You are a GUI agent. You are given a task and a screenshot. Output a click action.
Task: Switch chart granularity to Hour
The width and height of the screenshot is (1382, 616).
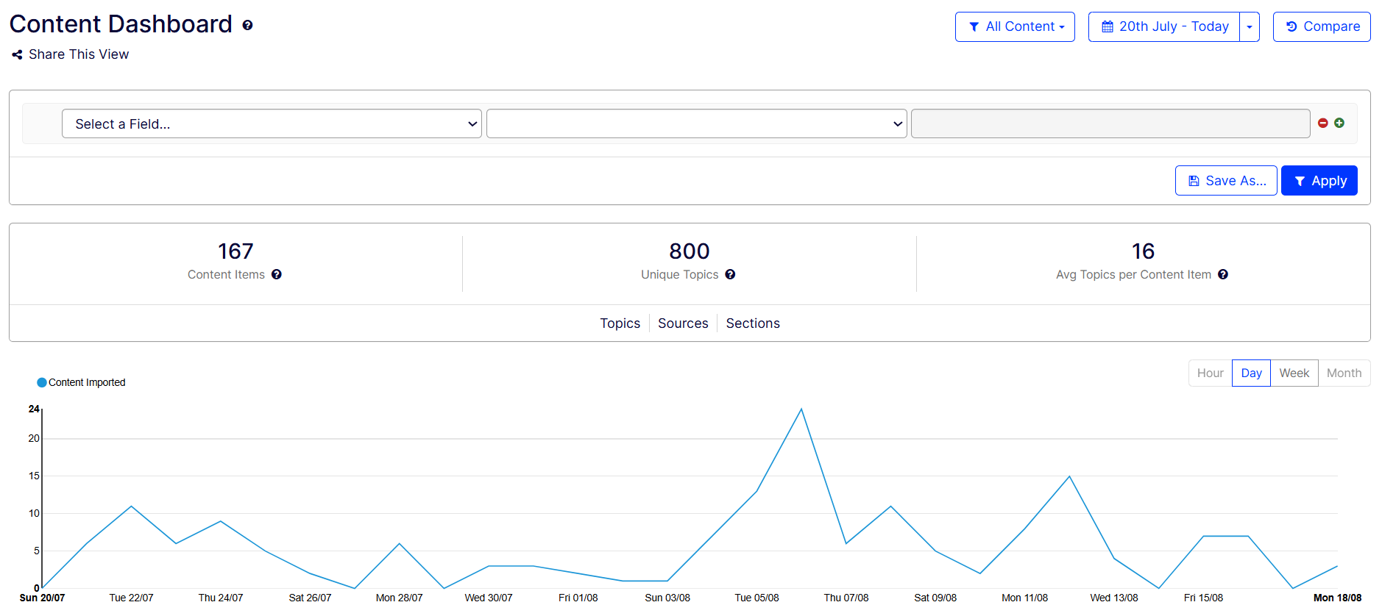(x=1210, y=373)
